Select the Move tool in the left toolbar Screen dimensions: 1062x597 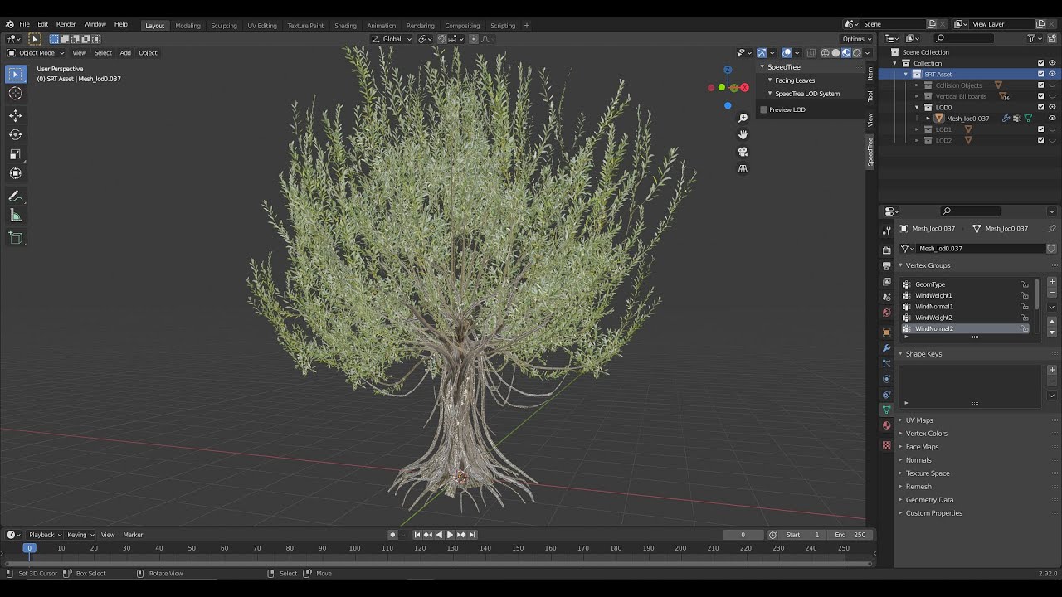[x=15, y=115]
